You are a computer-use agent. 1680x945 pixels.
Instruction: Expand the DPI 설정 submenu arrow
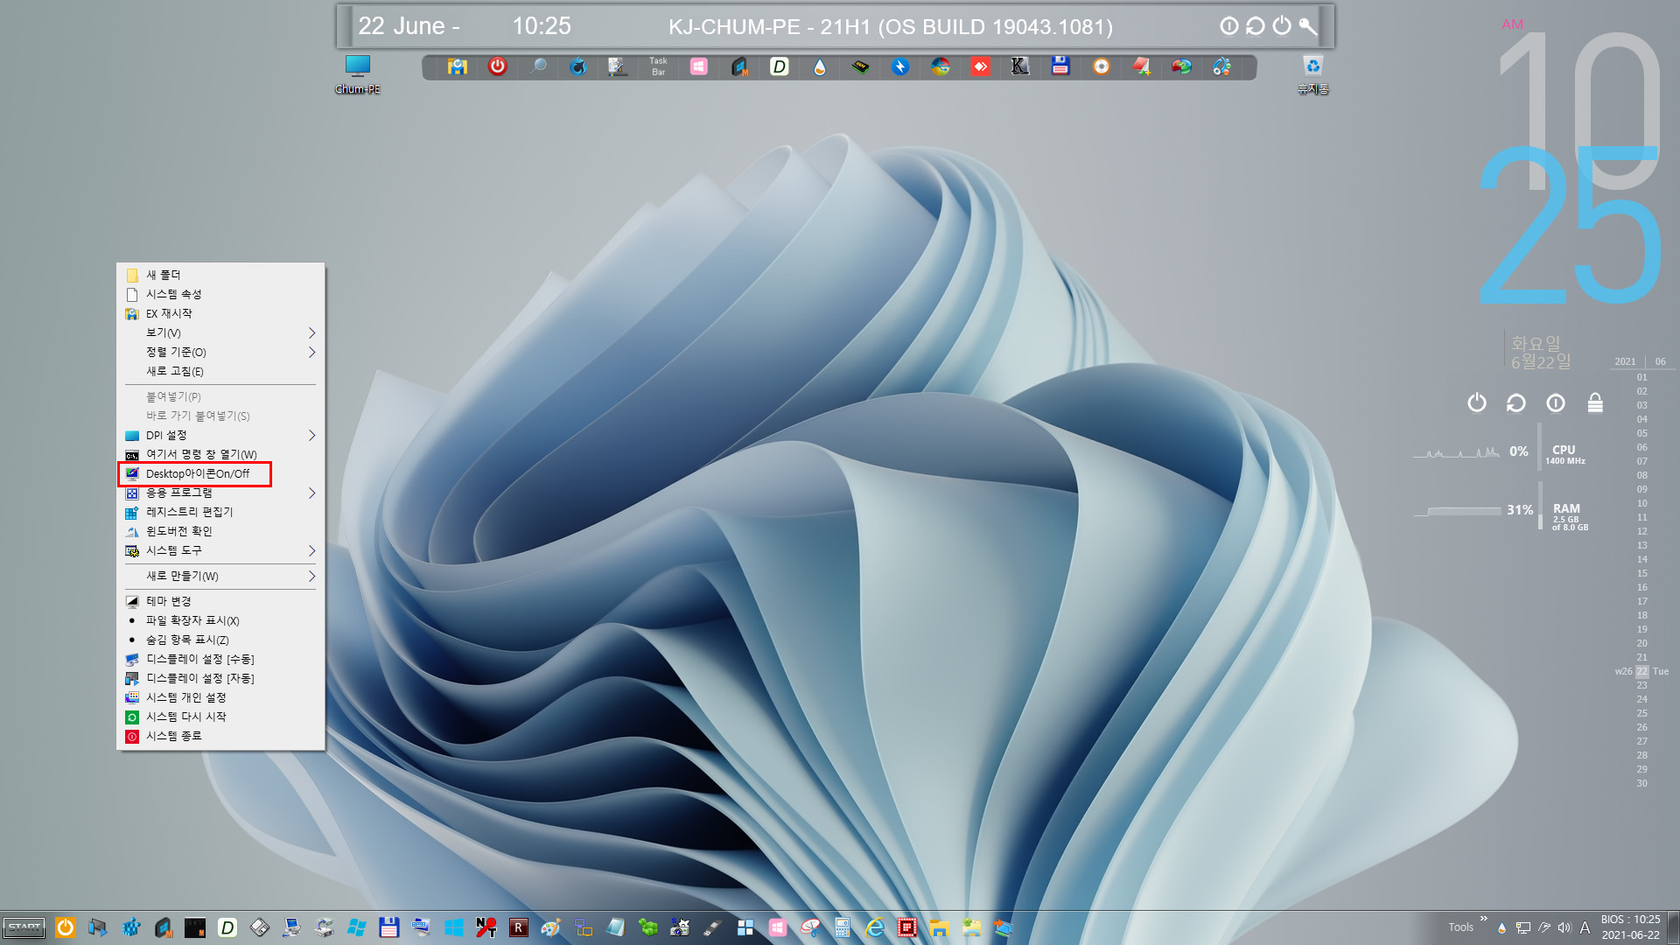pos(311,435)
